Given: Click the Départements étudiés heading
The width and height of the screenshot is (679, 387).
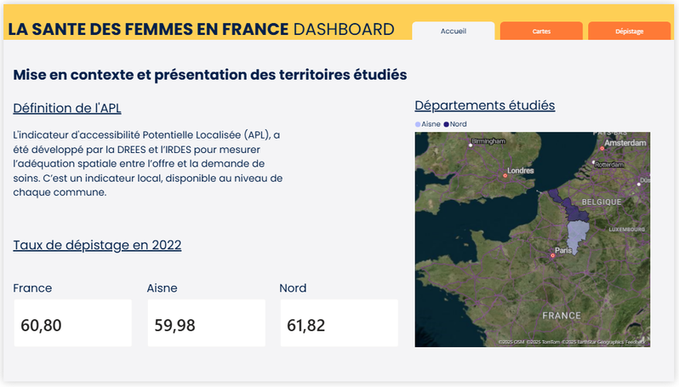Looking at the screenshot, I should tap(484, 105).
